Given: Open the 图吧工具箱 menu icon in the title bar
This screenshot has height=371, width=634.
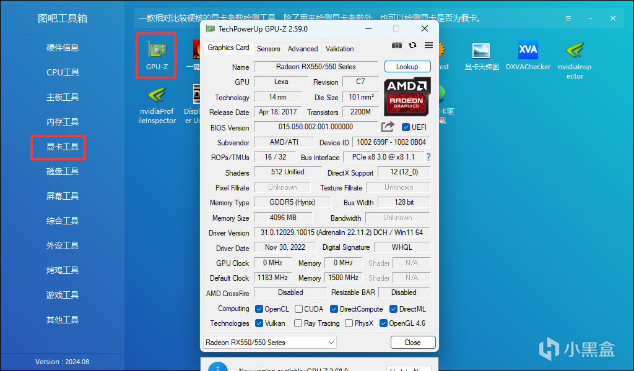Looking at the screenshot, I should [x=568, y=19].
